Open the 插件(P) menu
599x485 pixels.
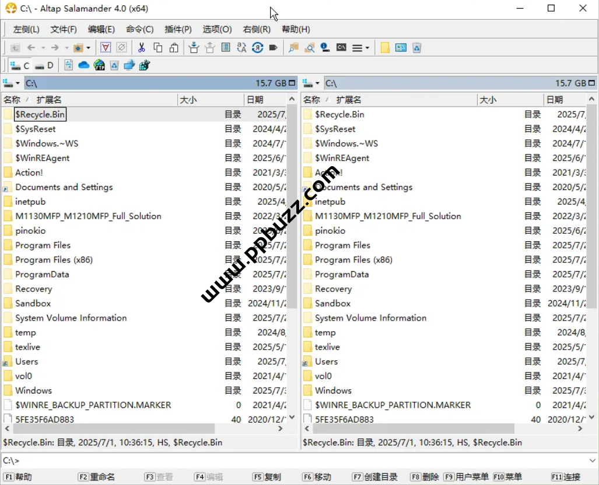(178, 29)
